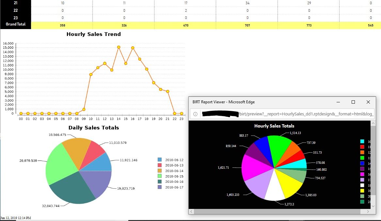Click the 1,621.71 label in Hourly Totals

pos(223,167)
